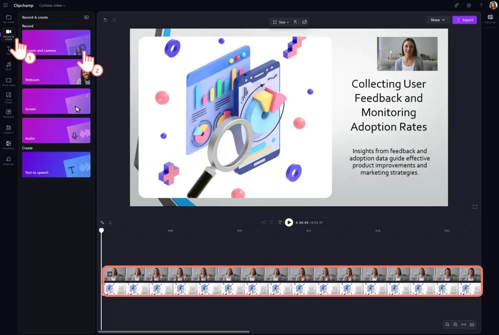This screenshot has width=499, height=335.
Task: Open the Size dropdown above the preview
Action: click(x=280, y=22)
